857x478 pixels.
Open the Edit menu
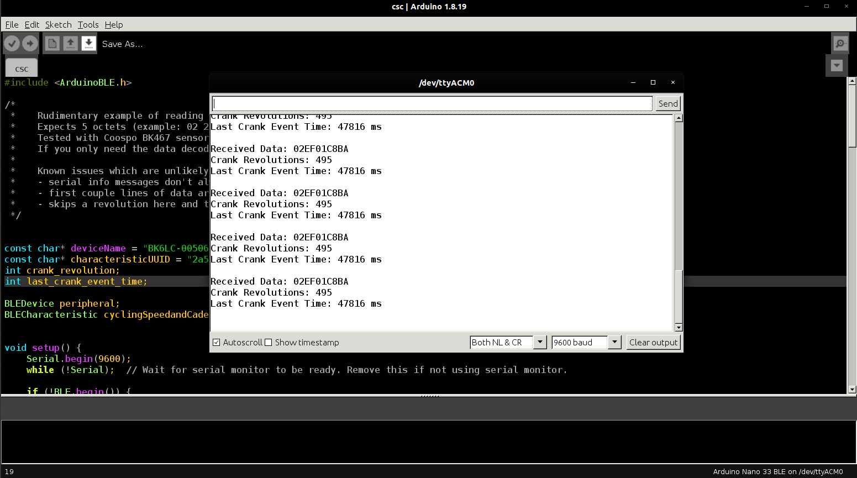pyautogui.click(x=32, y=25)
